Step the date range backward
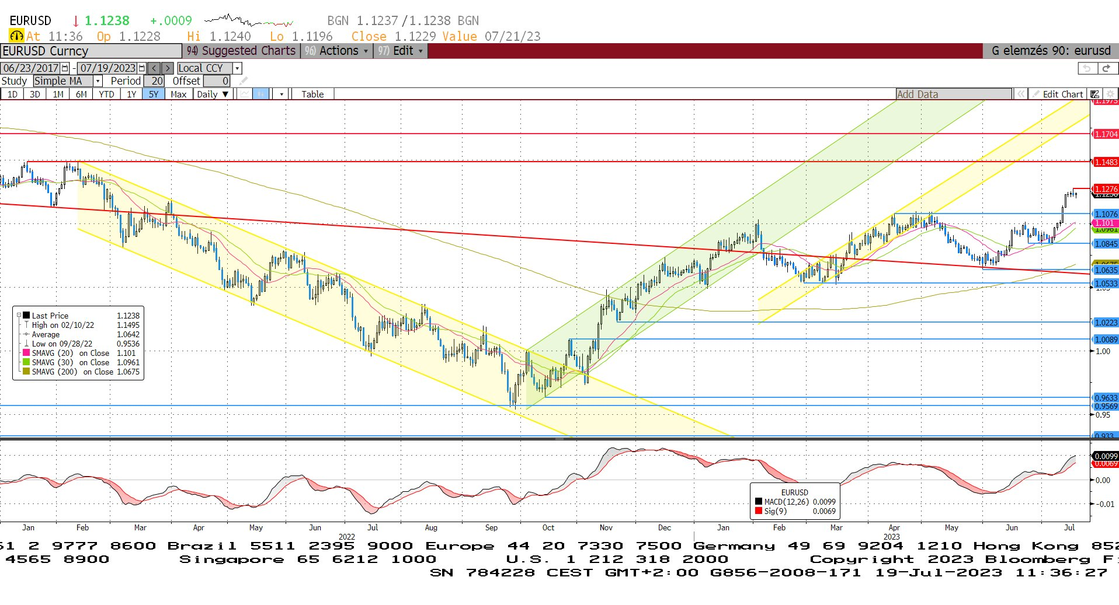Viewport: 1119px width, 605px height. (154, 68)
